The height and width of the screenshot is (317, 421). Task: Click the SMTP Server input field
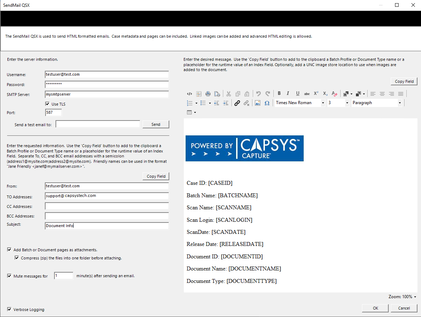(107, 94)
